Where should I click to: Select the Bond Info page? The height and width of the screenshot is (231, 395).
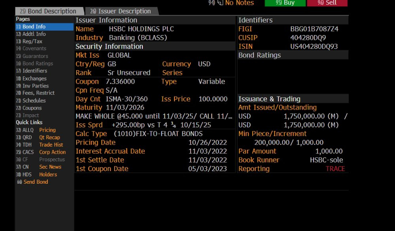(44, 27)
